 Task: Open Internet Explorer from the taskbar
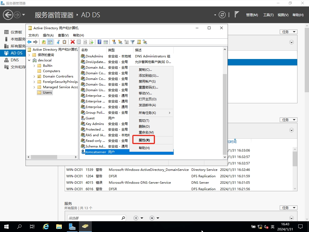pyautogui.click(x=46, y=227)
